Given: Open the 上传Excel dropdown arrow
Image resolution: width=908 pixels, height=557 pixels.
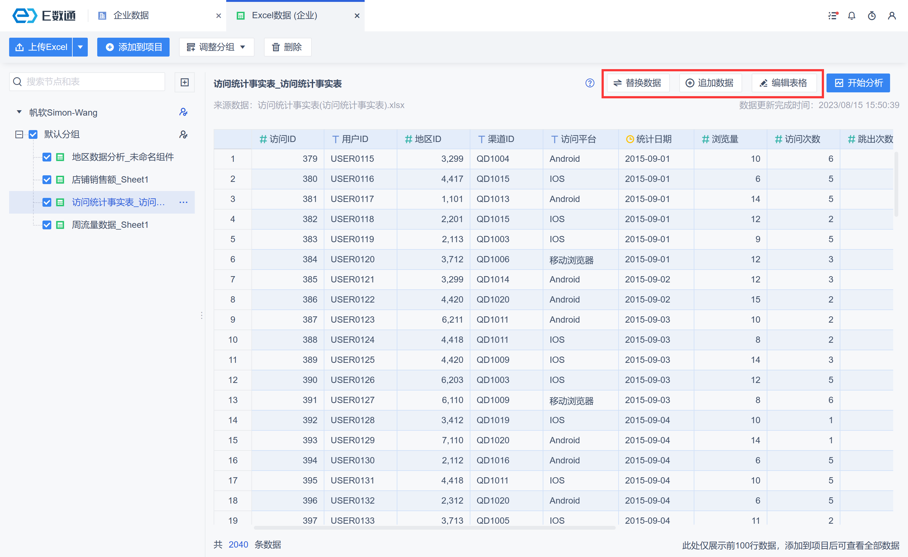Looking at the screenshot, I should tap(81, 47).
